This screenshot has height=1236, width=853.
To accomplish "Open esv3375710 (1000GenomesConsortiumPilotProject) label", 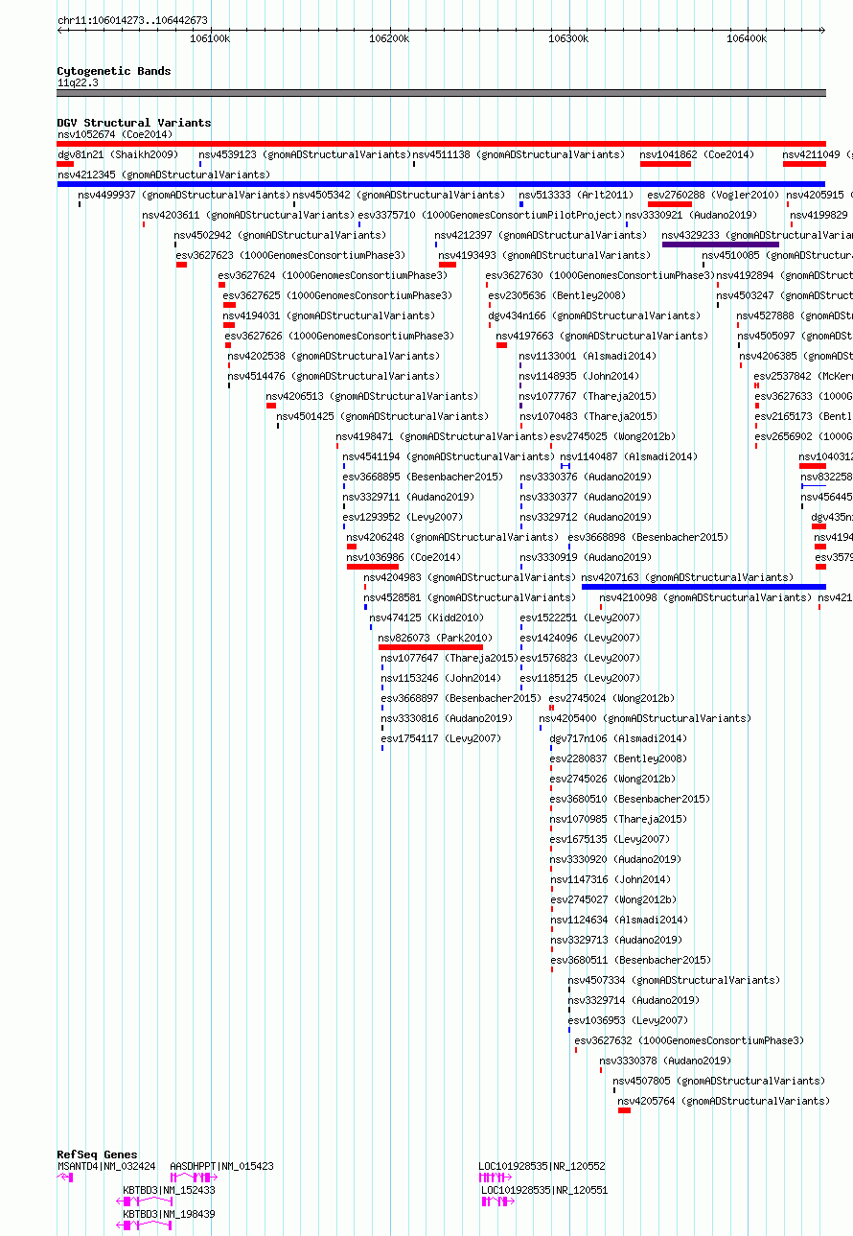I will pyautogui.click(x=489, y=215).
